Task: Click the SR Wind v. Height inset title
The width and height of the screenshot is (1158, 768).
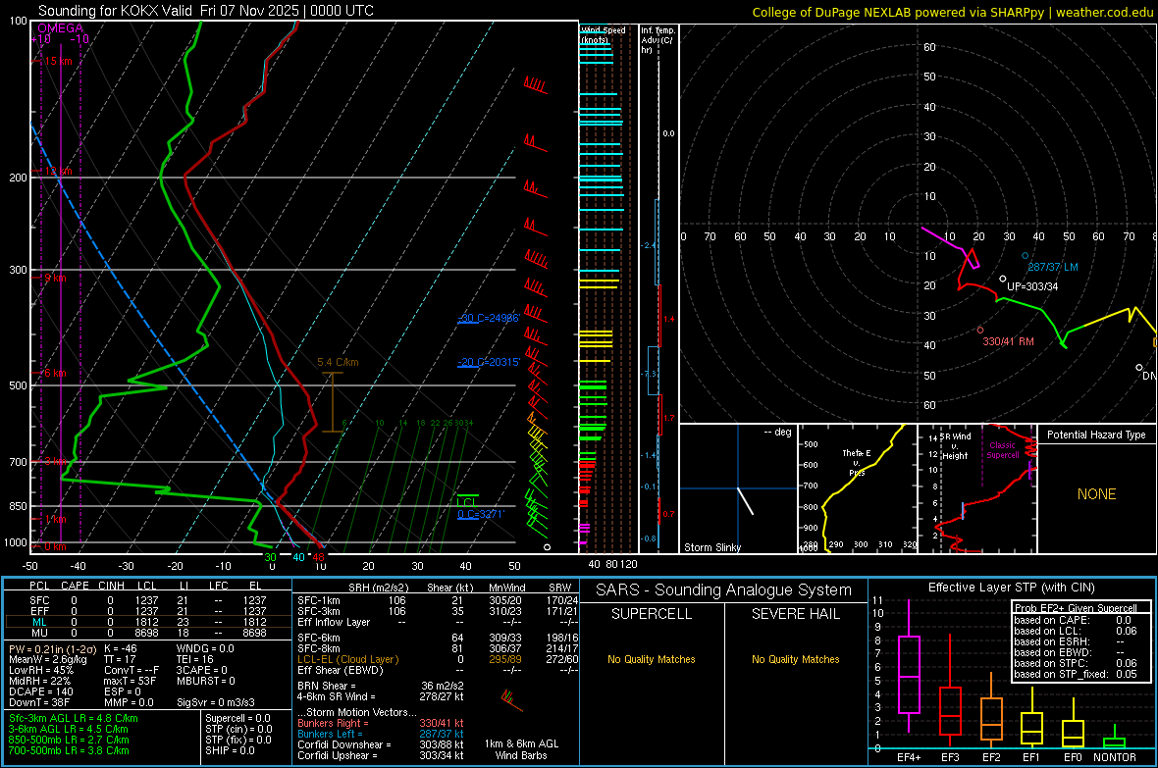Action: click(x=955, y=446)
